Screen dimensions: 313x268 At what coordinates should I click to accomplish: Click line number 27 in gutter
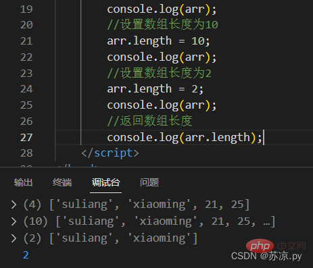click(26, 138)
